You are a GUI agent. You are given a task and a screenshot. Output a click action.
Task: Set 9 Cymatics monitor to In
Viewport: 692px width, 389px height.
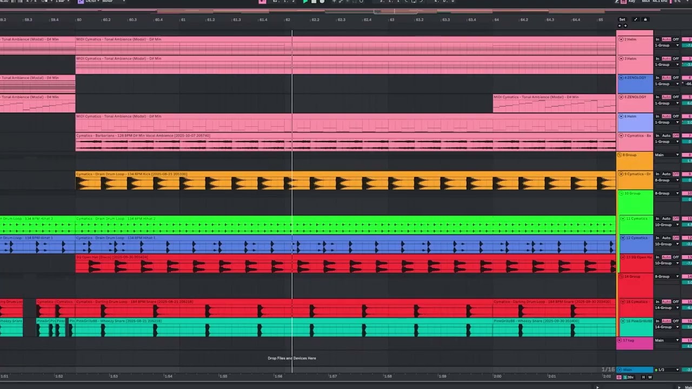(658, 174)
